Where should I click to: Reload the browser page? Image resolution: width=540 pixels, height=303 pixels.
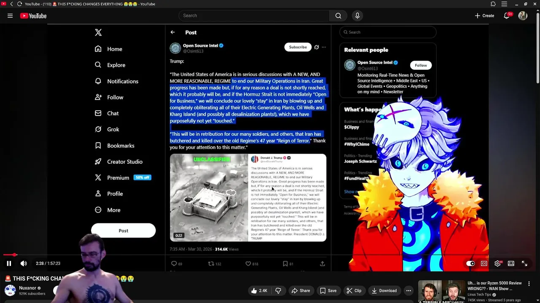coord(19,4)
